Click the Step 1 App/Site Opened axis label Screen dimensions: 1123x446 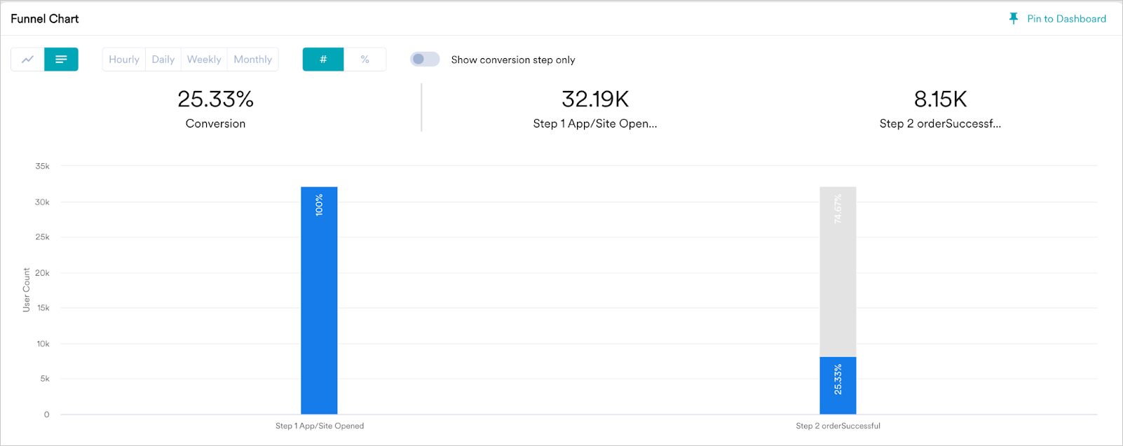pos(320,426)
